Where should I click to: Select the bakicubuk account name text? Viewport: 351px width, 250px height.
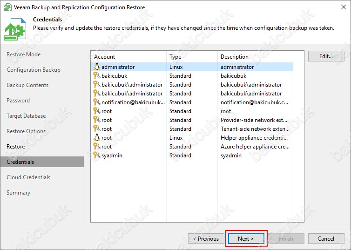click(115, 76)
